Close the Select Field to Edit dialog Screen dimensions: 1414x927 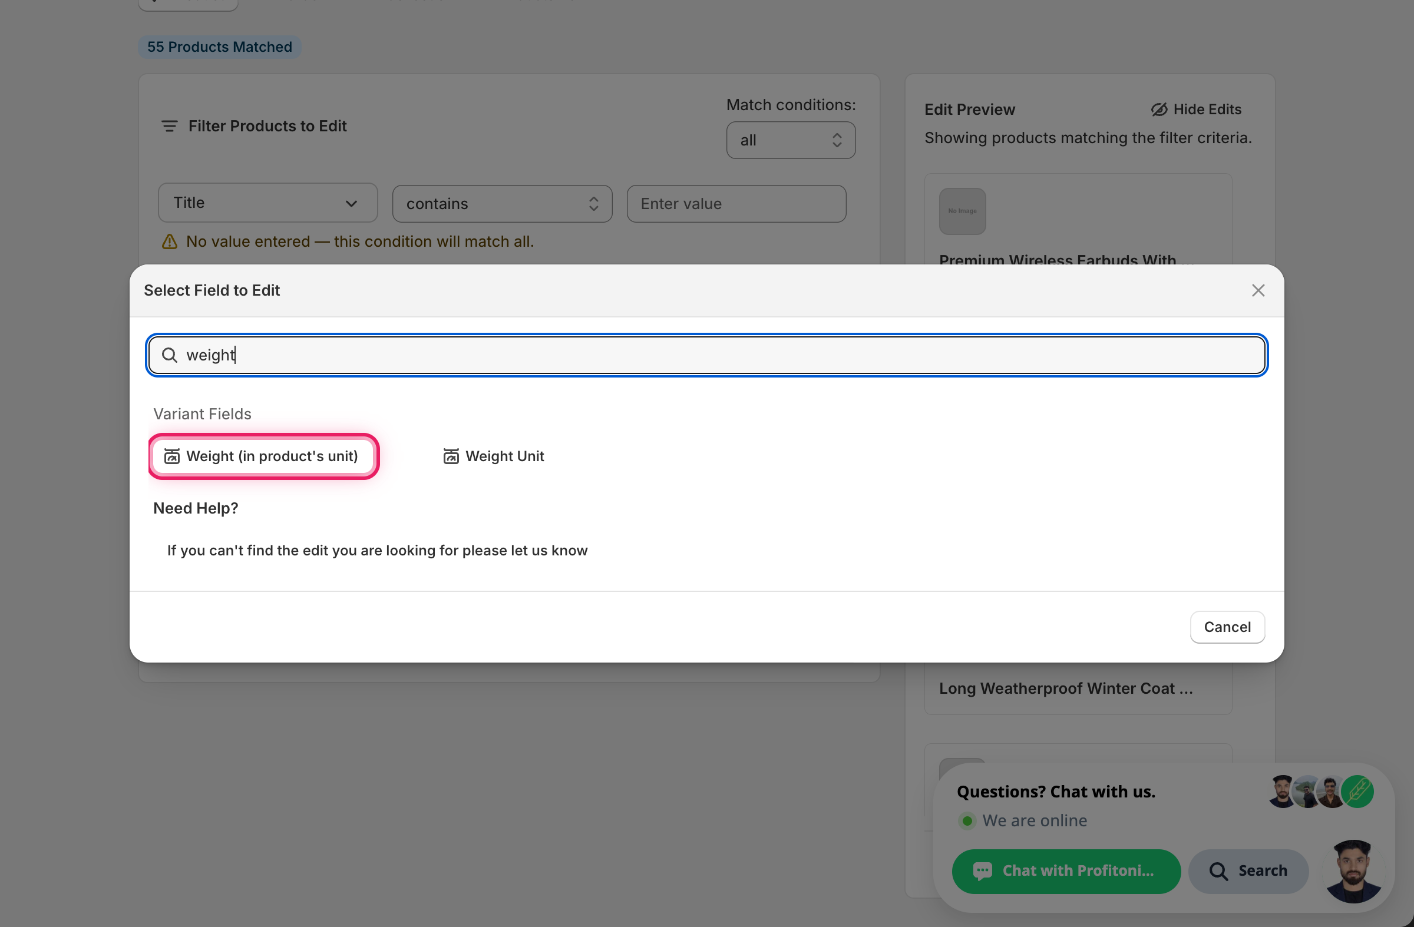(x=1258, y=290)
